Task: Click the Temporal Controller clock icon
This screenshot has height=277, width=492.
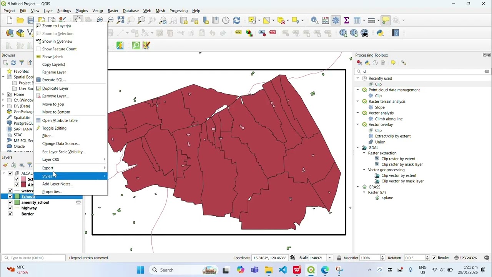Action: click(226, 20)
